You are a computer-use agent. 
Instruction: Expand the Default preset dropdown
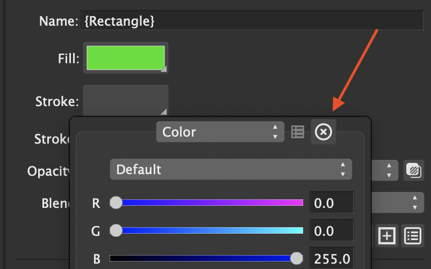click(231, 169)
